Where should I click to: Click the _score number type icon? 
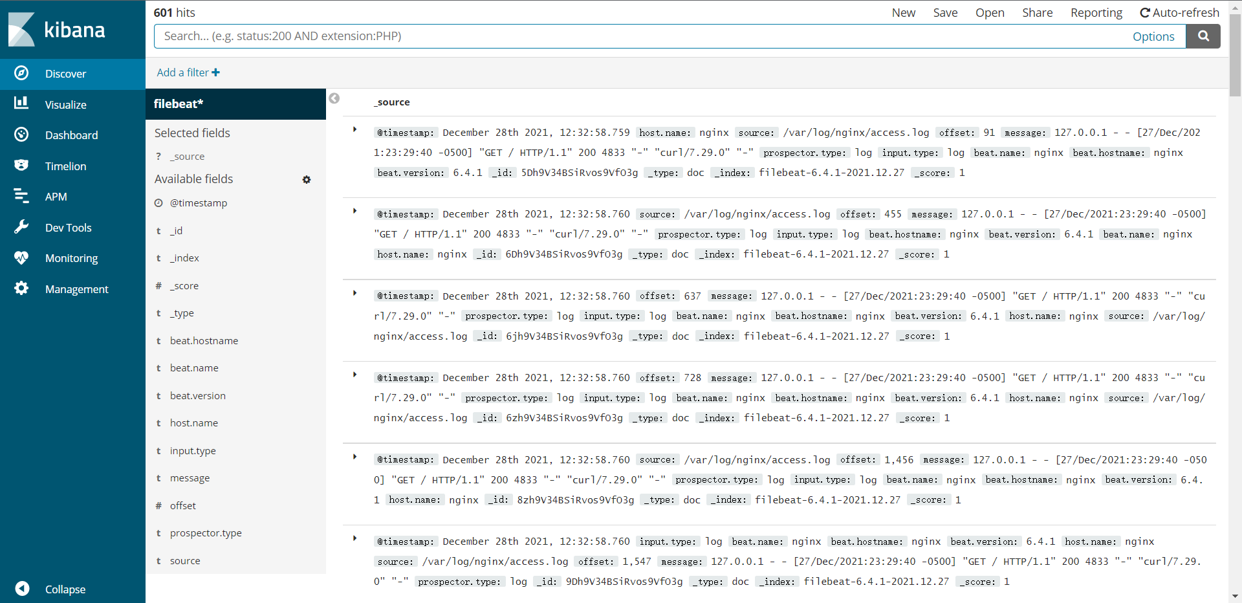pos(158,286)
